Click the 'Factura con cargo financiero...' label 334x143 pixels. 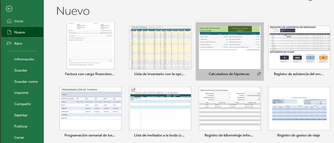coord(90,74)
